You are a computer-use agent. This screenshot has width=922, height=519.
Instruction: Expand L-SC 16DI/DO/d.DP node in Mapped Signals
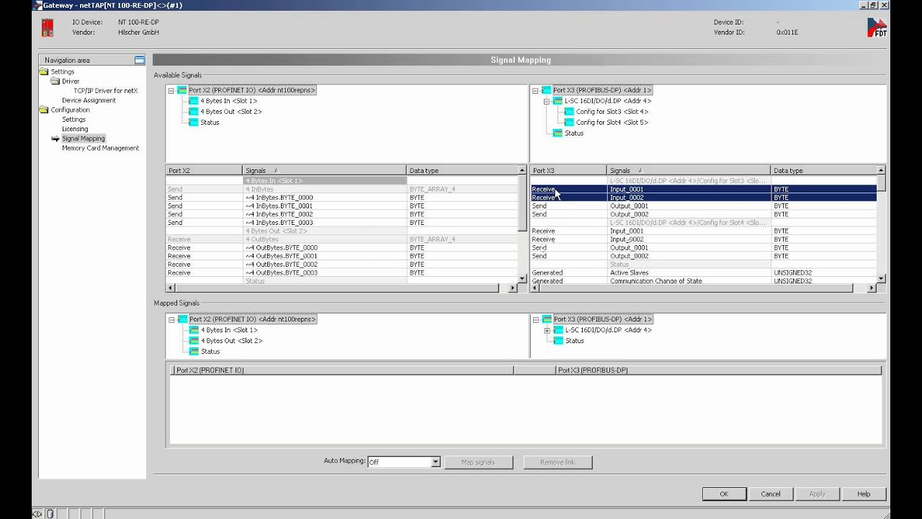coord(547,330)
